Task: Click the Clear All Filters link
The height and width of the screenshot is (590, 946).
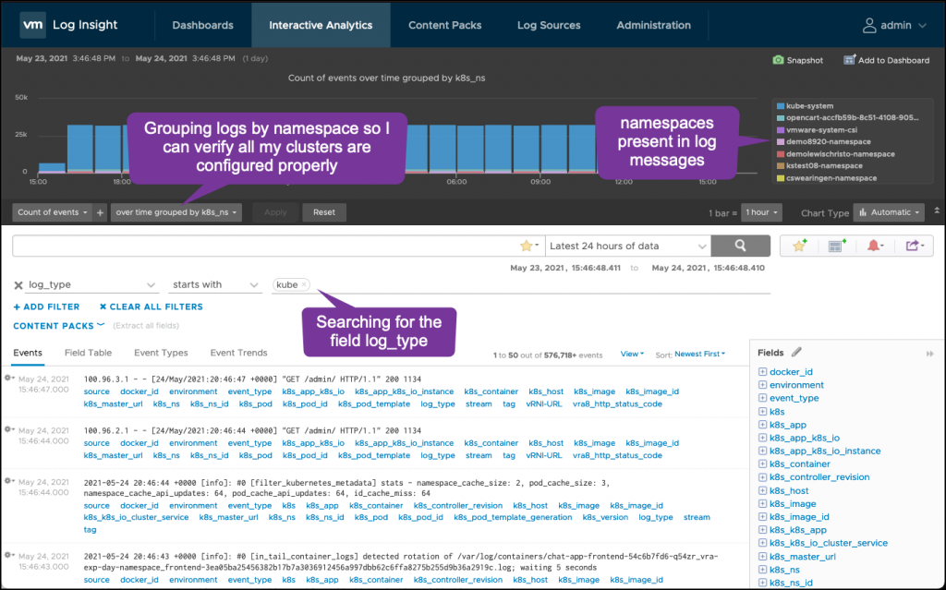Action: coord(151,307)
